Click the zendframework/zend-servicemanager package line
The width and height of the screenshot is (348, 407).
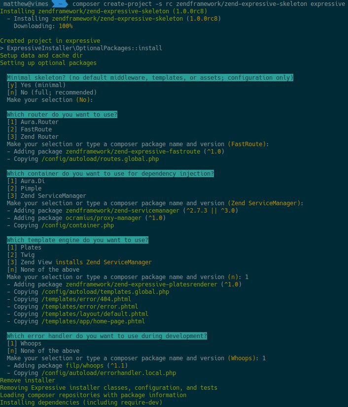(x=122, y=211)
